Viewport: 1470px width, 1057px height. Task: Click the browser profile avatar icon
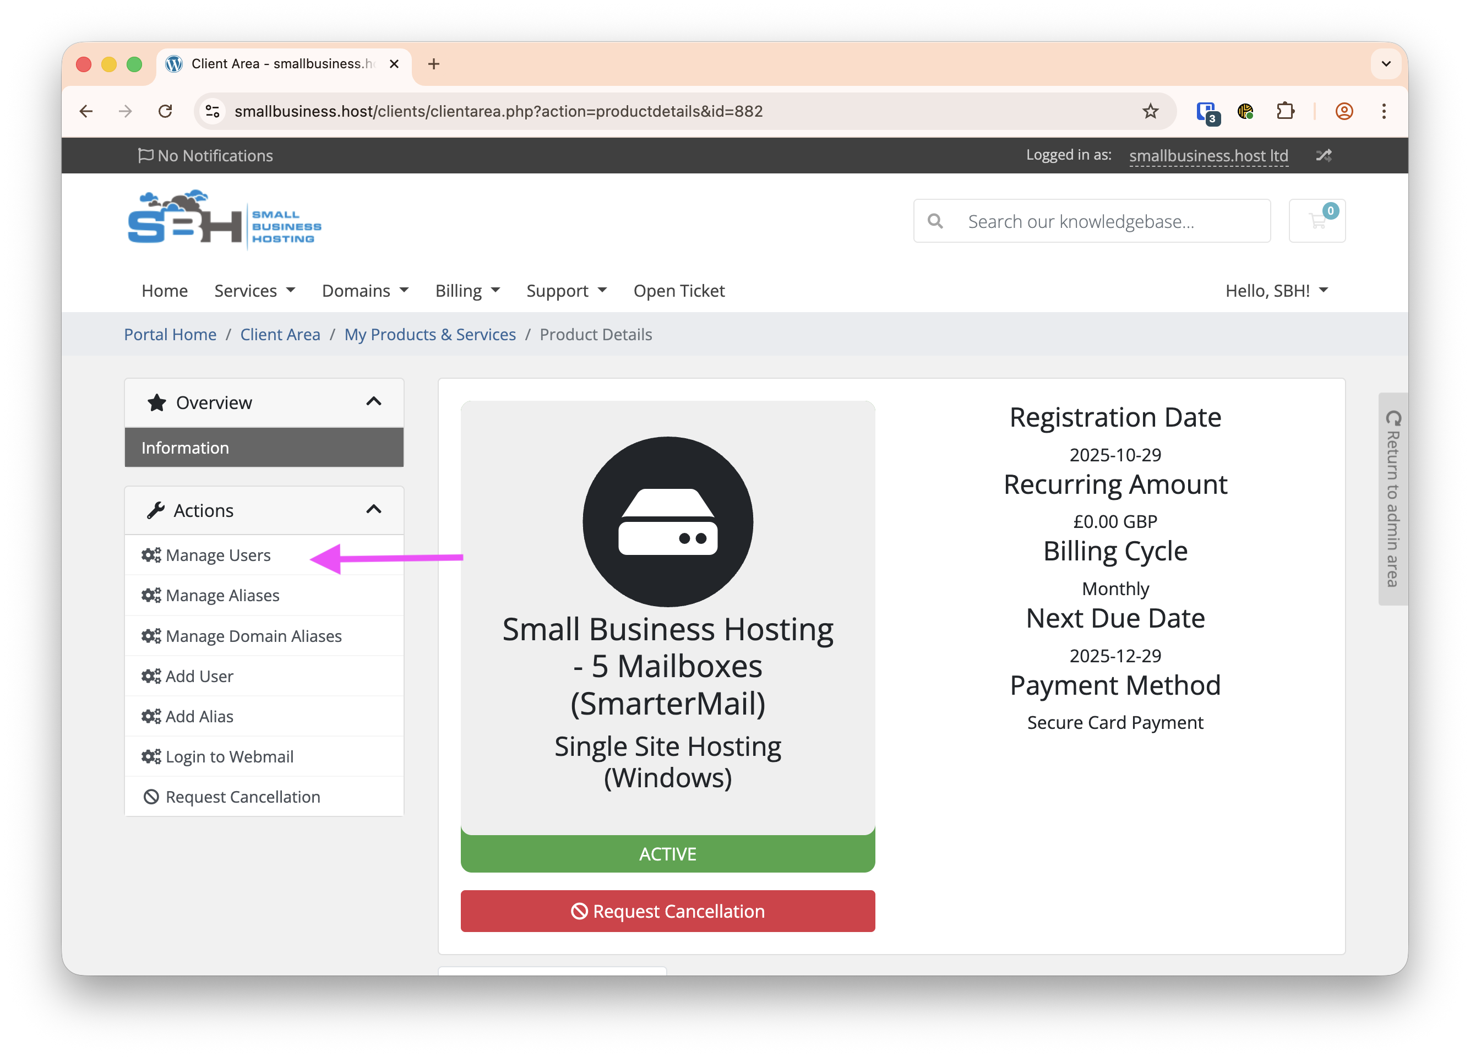[1343, 111]
